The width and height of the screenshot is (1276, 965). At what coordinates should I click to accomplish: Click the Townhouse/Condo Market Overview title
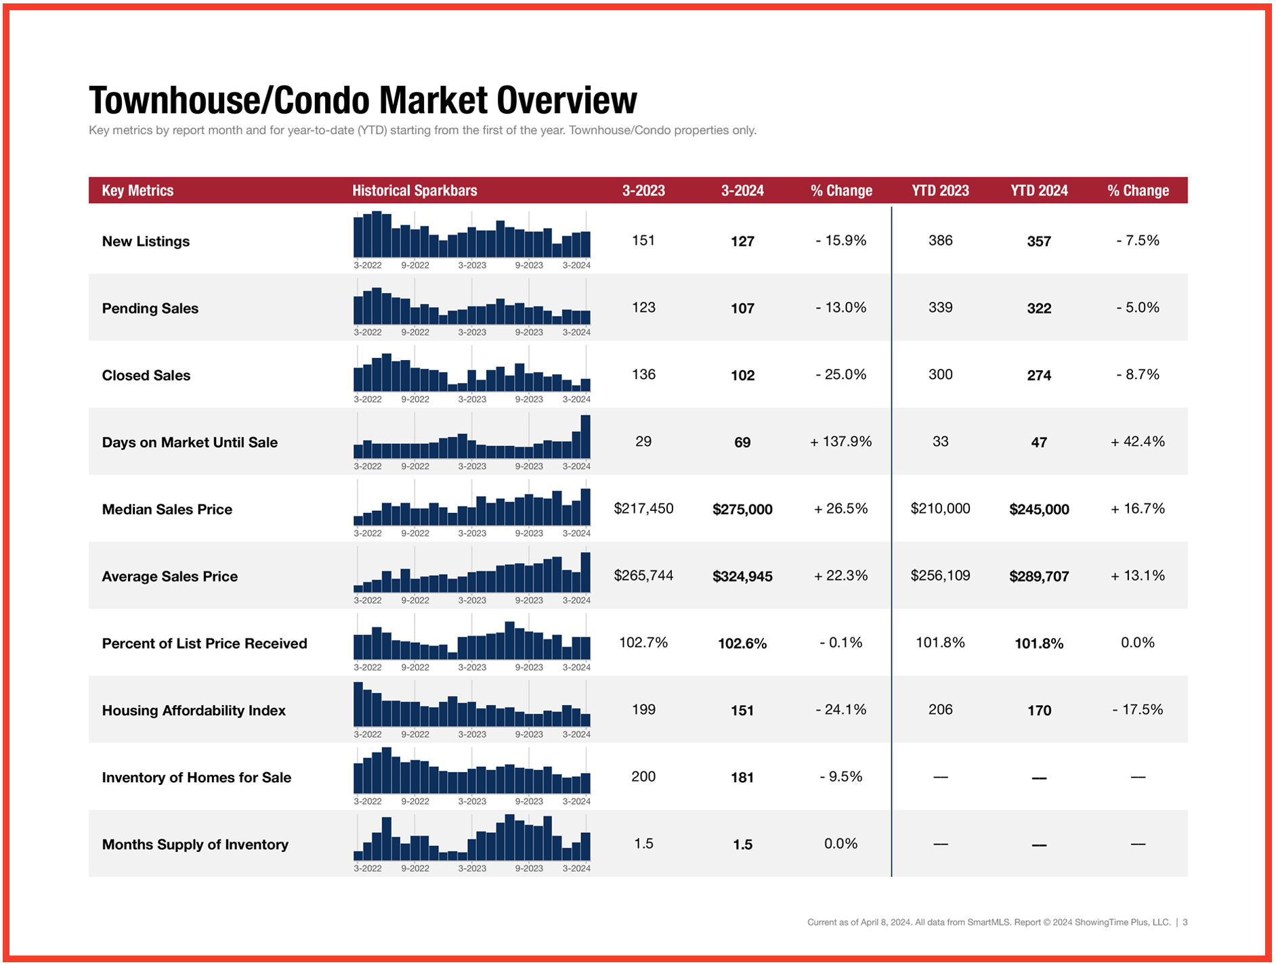click(362, 100)
